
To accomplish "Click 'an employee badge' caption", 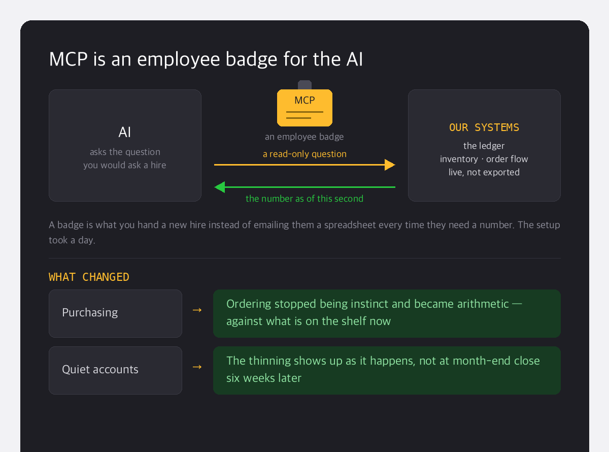I will pos(304,137).
